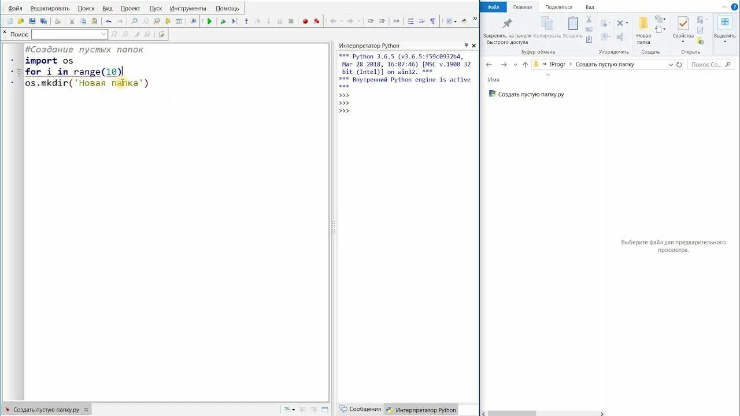The height and width of the screenshot is (416, 740).
Task: Open the Explorer delete X dropdown arrow
Action: (x=628, y=23)
